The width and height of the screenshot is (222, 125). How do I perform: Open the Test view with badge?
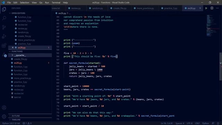(4, 55)
